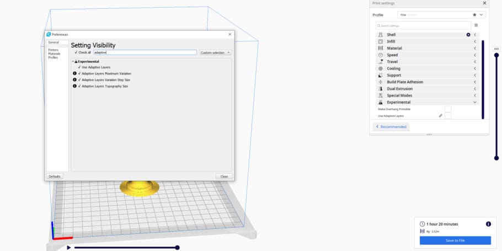Viewport: 502px width, 251px height.
Task: Open the Custom selection dropdown
Action: tap(216, 52)
